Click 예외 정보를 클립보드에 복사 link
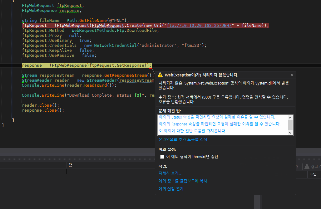Image resolution: width=321 pixels, height=209 pixels. point(183,181)
